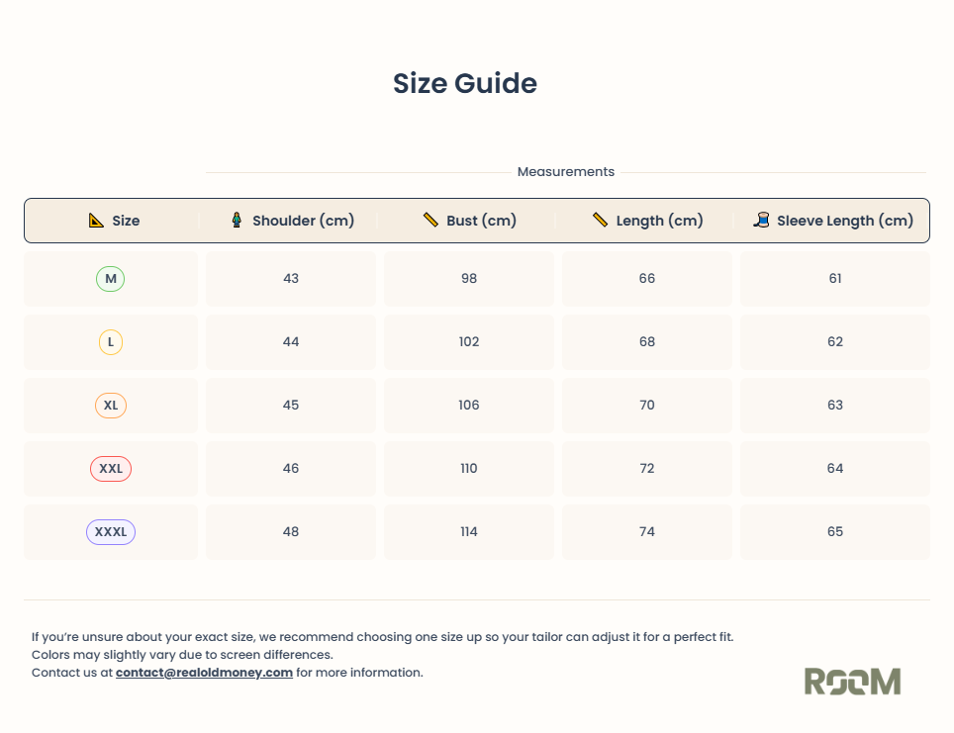The image size is (954, 733).
Task: Click the person icon beside Shoulder (cm)
Action: 237,220
